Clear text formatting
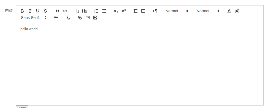The height and width of the screenshot is (108, 265). coord(68,18)
